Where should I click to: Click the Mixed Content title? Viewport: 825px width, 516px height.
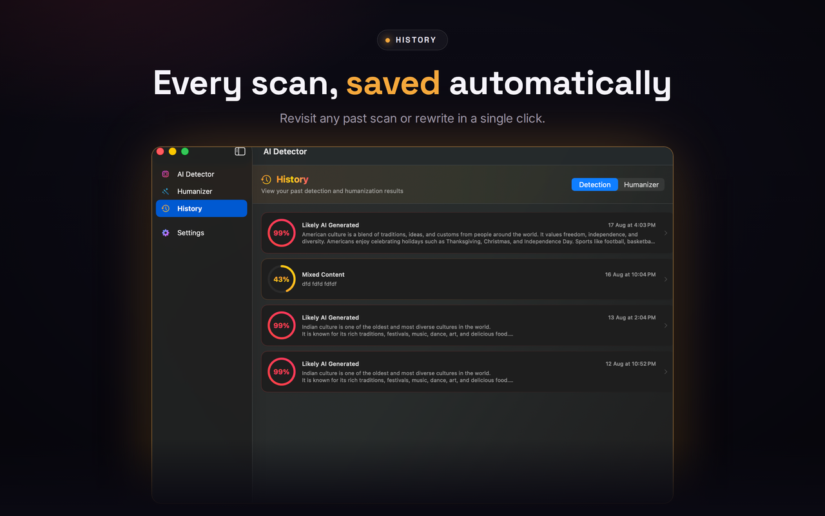click(323, 275)
